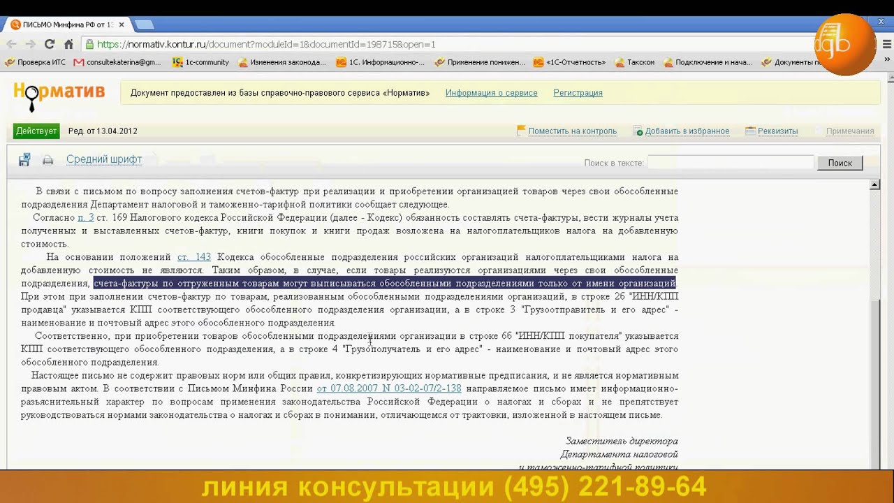This screenshot has height=503, width=894.
Task: Open the consultekaterina Gmail bookmark
Action: (x=117, y=62)
